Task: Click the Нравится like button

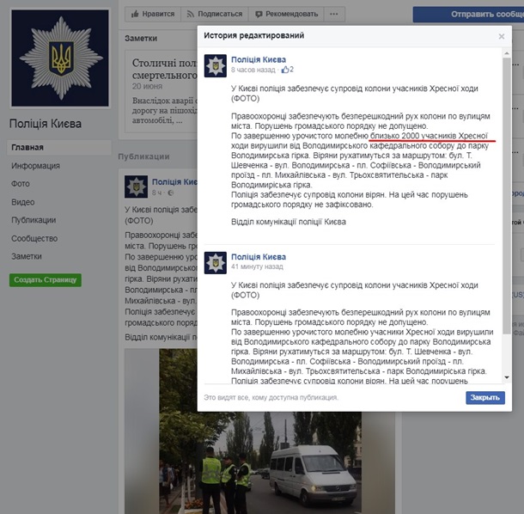Action: pyautogui.click(x=153, y=14)
